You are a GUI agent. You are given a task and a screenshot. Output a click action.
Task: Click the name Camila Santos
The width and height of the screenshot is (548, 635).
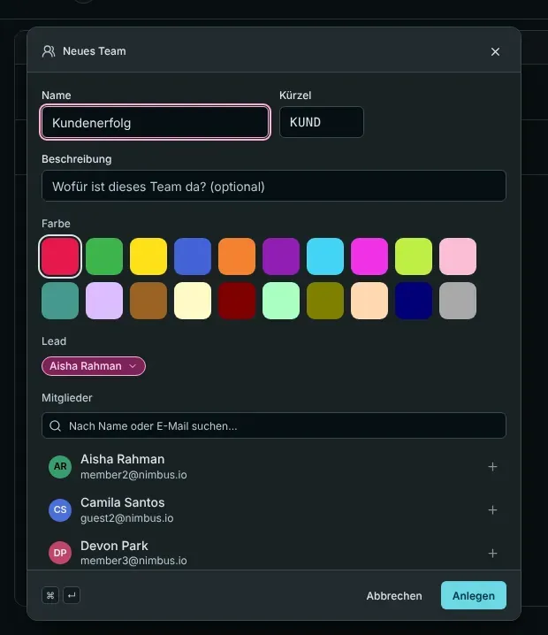123,502
